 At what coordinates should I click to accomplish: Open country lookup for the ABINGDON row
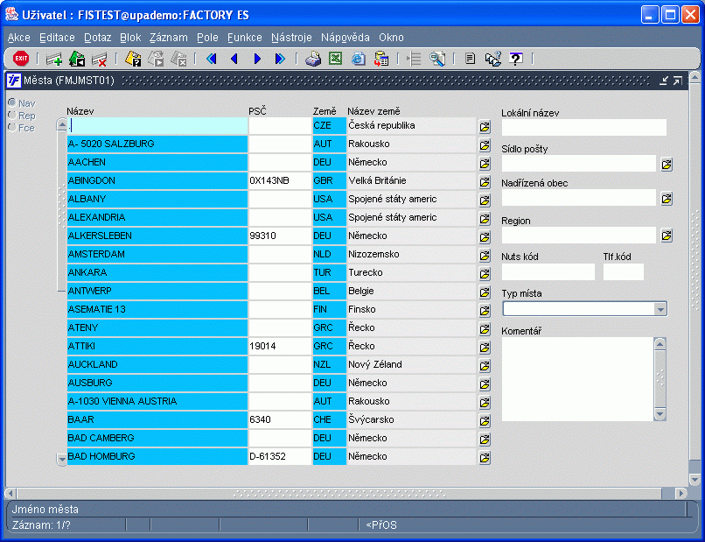pos(485,182)
